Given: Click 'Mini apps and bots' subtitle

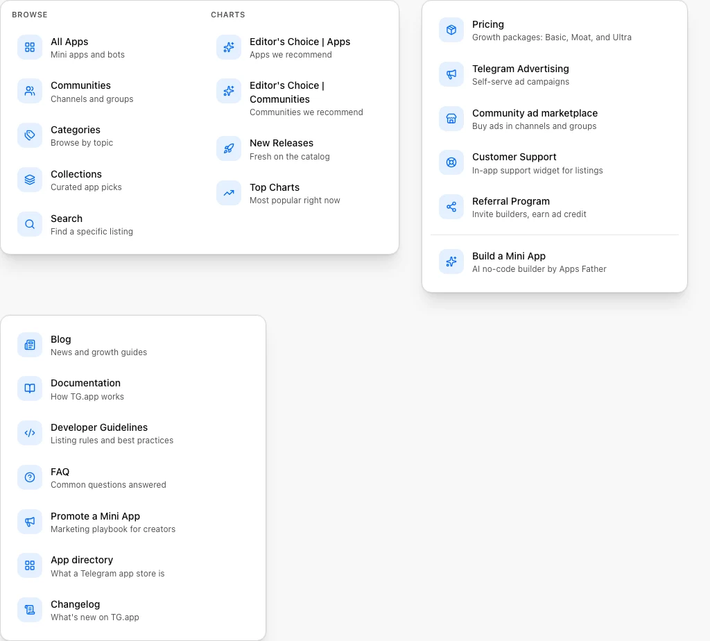Looking at the screenshot, I should click(87, 54).
